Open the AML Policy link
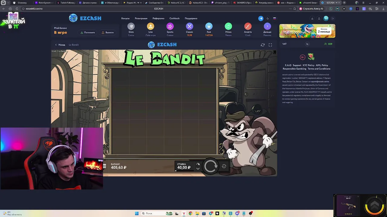Viewport: 387px width, 217px height. 322,65
